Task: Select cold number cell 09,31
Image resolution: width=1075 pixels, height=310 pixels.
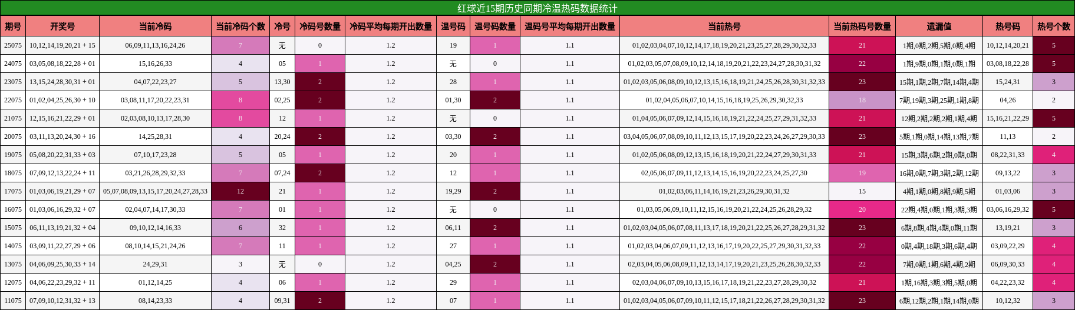Action: pyautogui.click(x=282, y=301)
